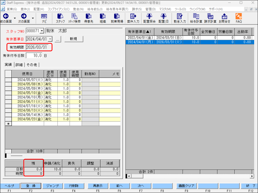Open the 給与計算 toolbar icon
The image size is (258, 193).
(196, 18)
